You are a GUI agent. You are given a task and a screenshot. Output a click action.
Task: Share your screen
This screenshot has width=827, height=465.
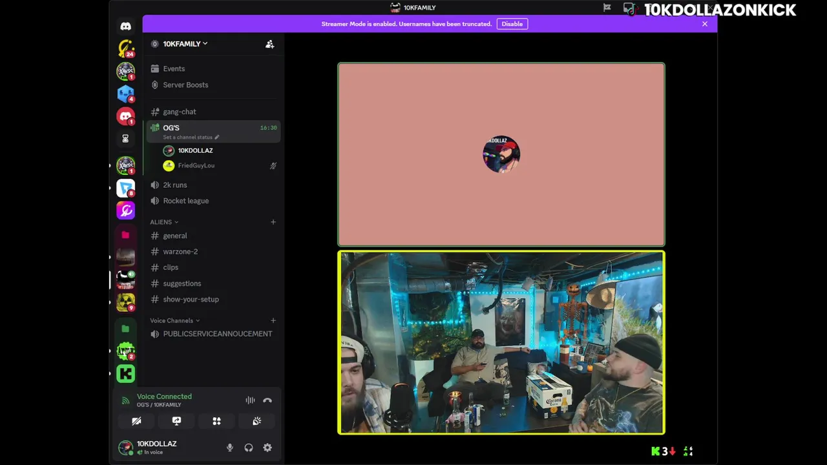coord(176,421)
